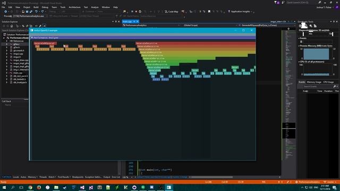
Task: Switch to the main.cpp editor tab
Action: pos(127,22)
